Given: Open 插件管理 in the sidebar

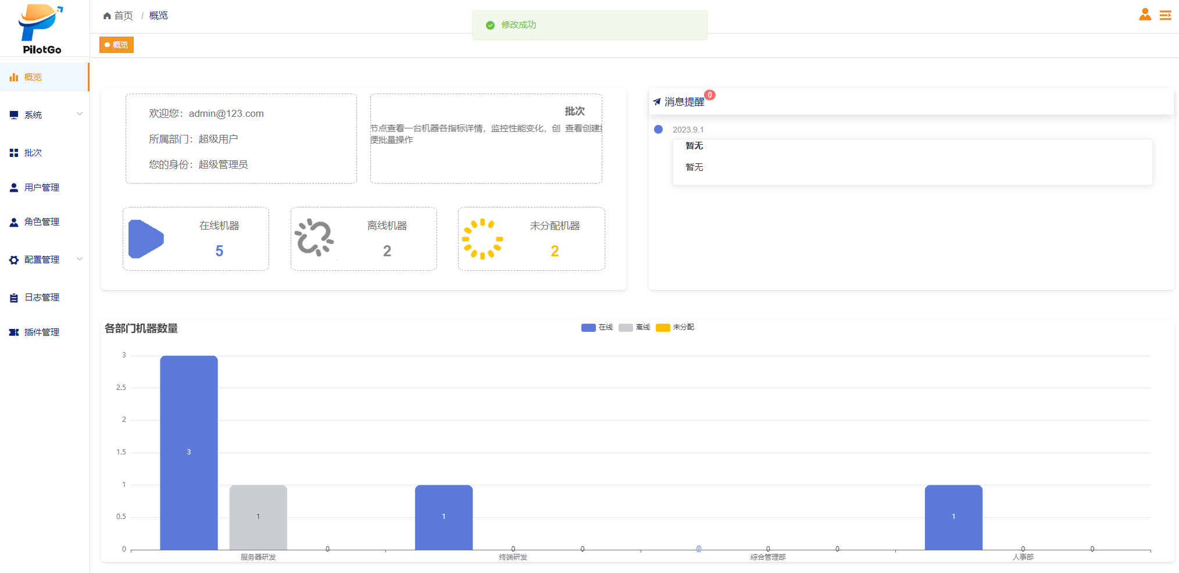Looking at the screenshot, I should [41, 332].
